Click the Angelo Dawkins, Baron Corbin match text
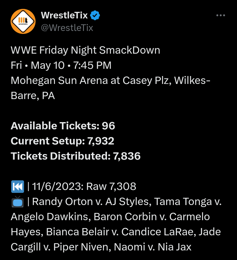The image size is (237, 260). [x=84, y=217]
